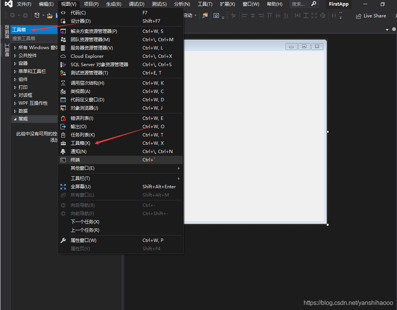Expand the 容器 toolbox group
The height and width of the screenshot is (310, 397).
point(15,64)
